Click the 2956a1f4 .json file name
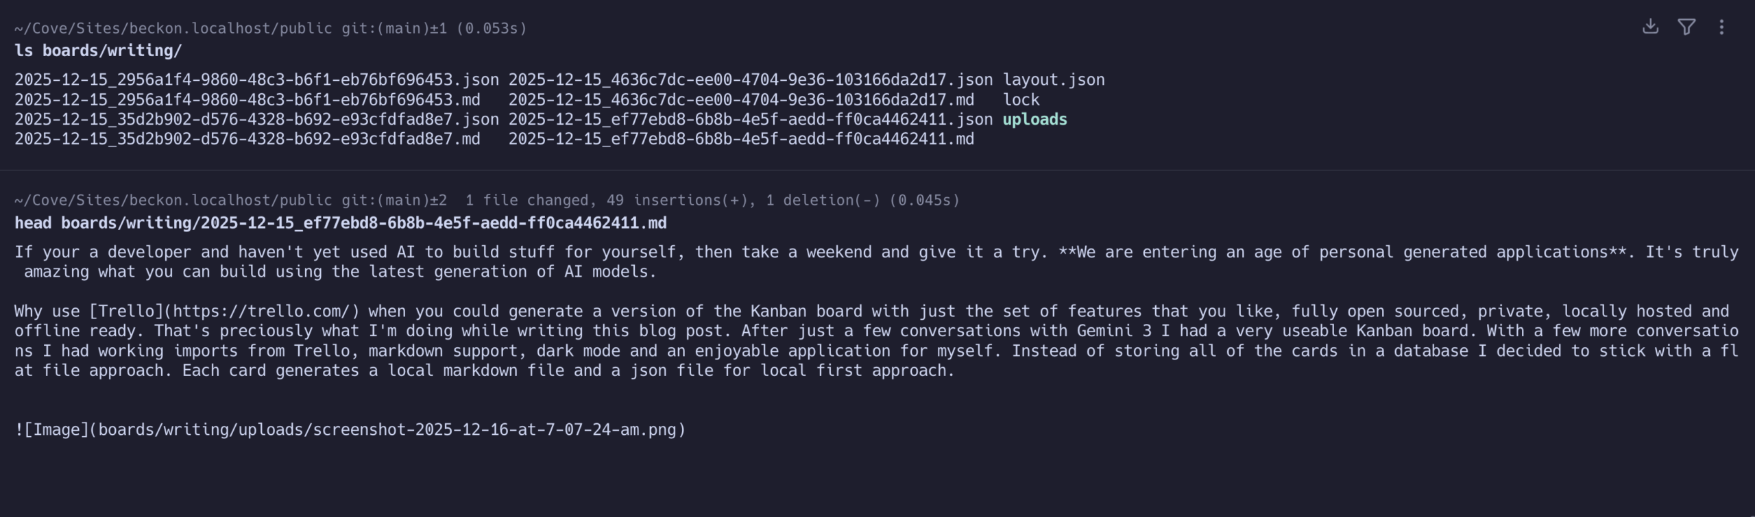 pyautogui.click(x=256, y=80)
